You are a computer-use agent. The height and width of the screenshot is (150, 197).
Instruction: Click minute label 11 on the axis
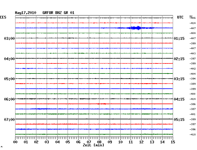tap(131, 142)
